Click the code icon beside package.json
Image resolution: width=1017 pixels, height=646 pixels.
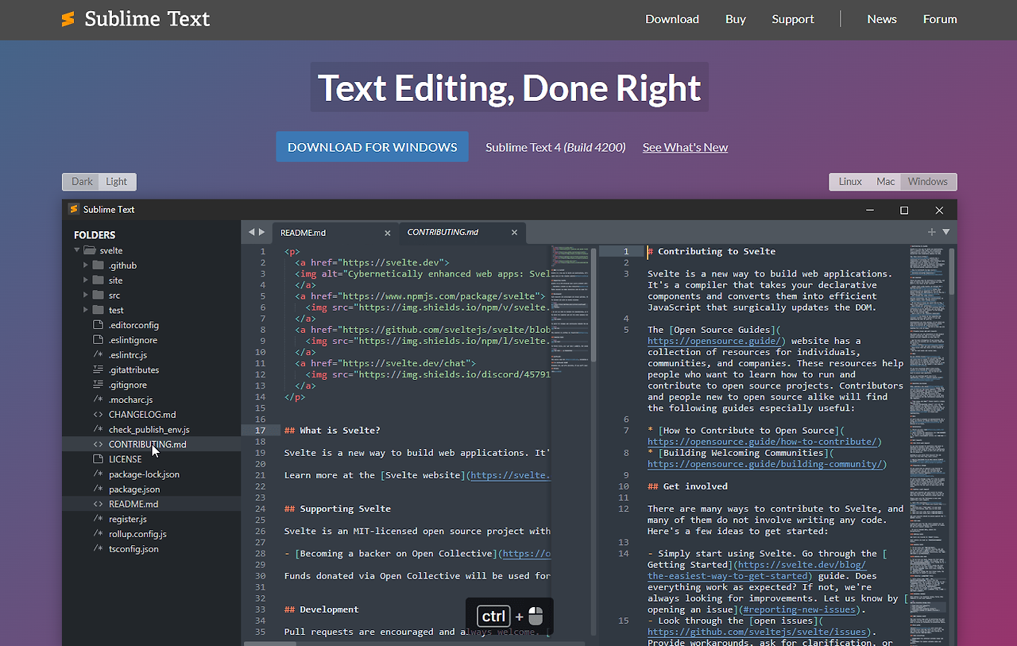[98, 489]
